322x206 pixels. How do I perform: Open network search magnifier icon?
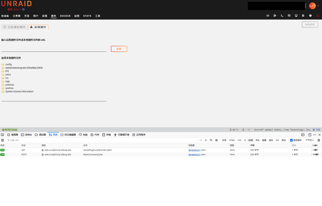[x=211, y=140]
